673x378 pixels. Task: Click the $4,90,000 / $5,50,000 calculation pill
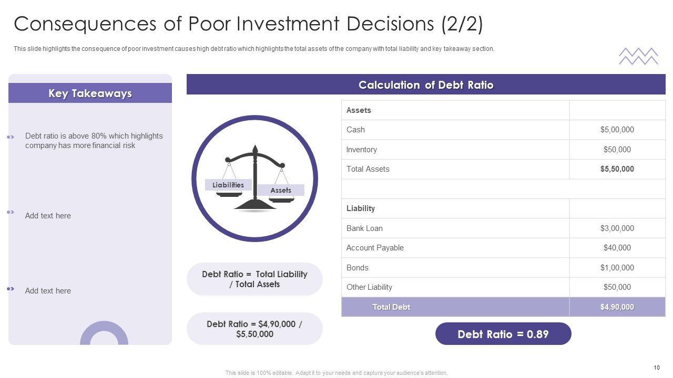tap(254, 329)
